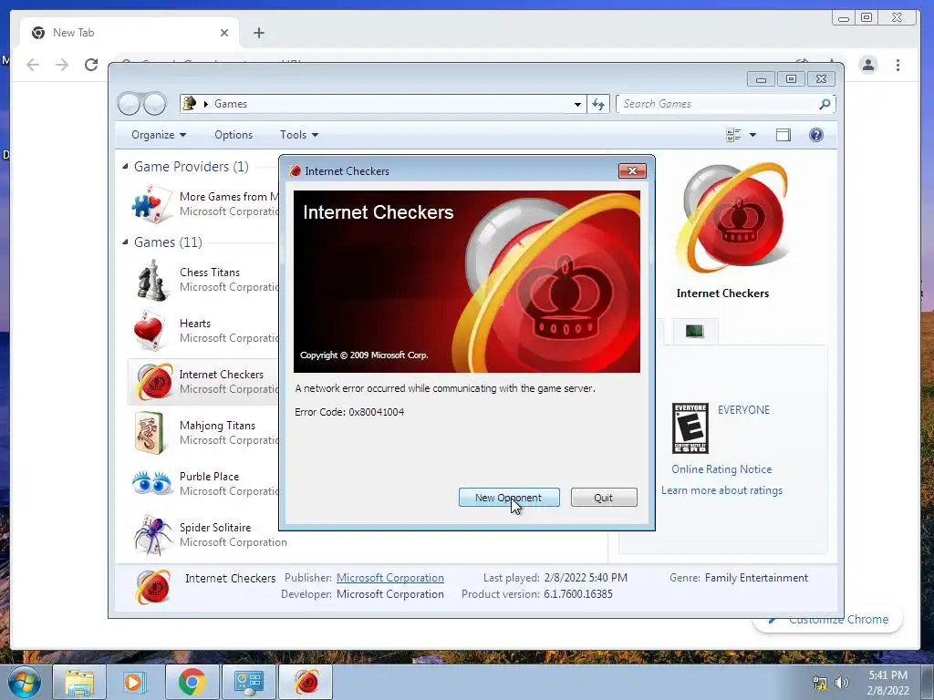Select the New Tab tab in Chrome
Screen dimensions: 934x700
[x=130, y=33]
